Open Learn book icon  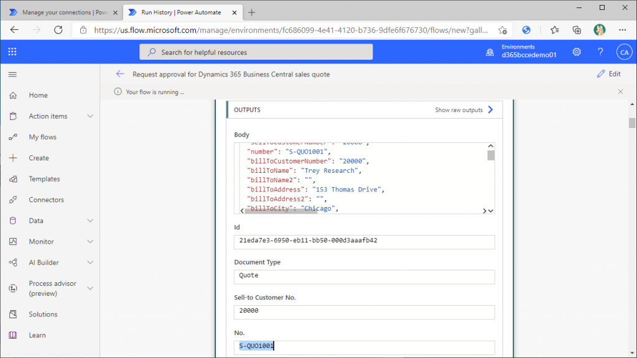(x=13, y=335)
